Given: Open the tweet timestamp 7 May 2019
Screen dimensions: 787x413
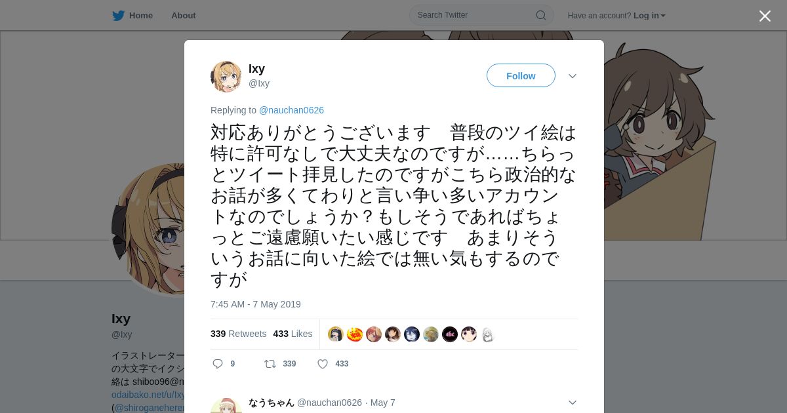Looking at the screenshot, I should 256,304.
